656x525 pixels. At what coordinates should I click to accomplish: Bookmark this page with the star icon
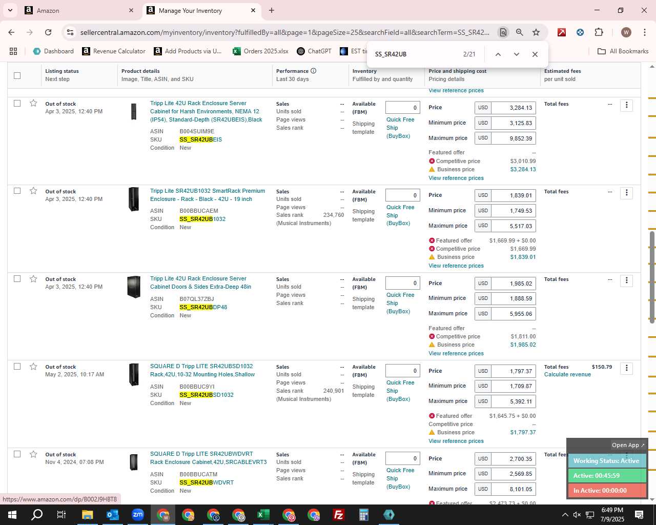click(536, 32)
